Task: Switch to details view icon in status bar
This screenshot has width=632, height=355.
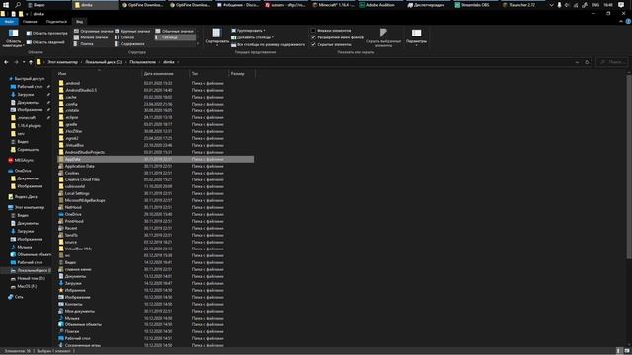Action: point(619,351)
